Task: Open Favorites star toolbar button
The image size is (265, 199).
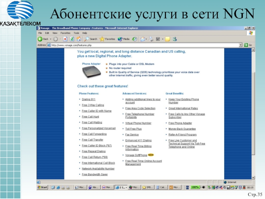Action: (x=107, y=39)
